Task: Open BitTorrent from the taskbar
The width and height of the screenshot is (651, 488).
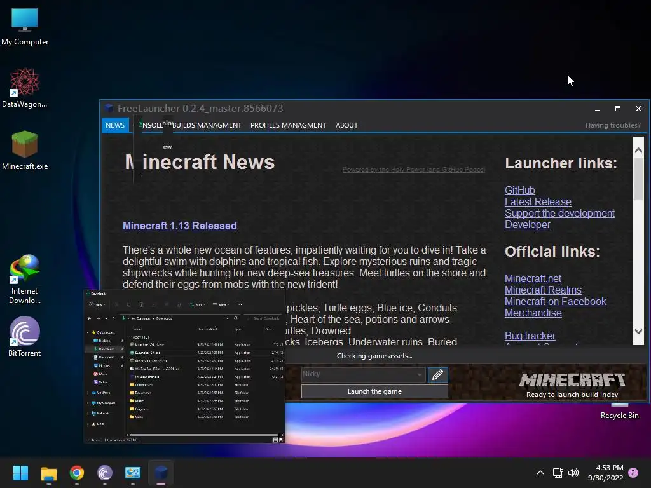Action: click(x=105, y=473)
